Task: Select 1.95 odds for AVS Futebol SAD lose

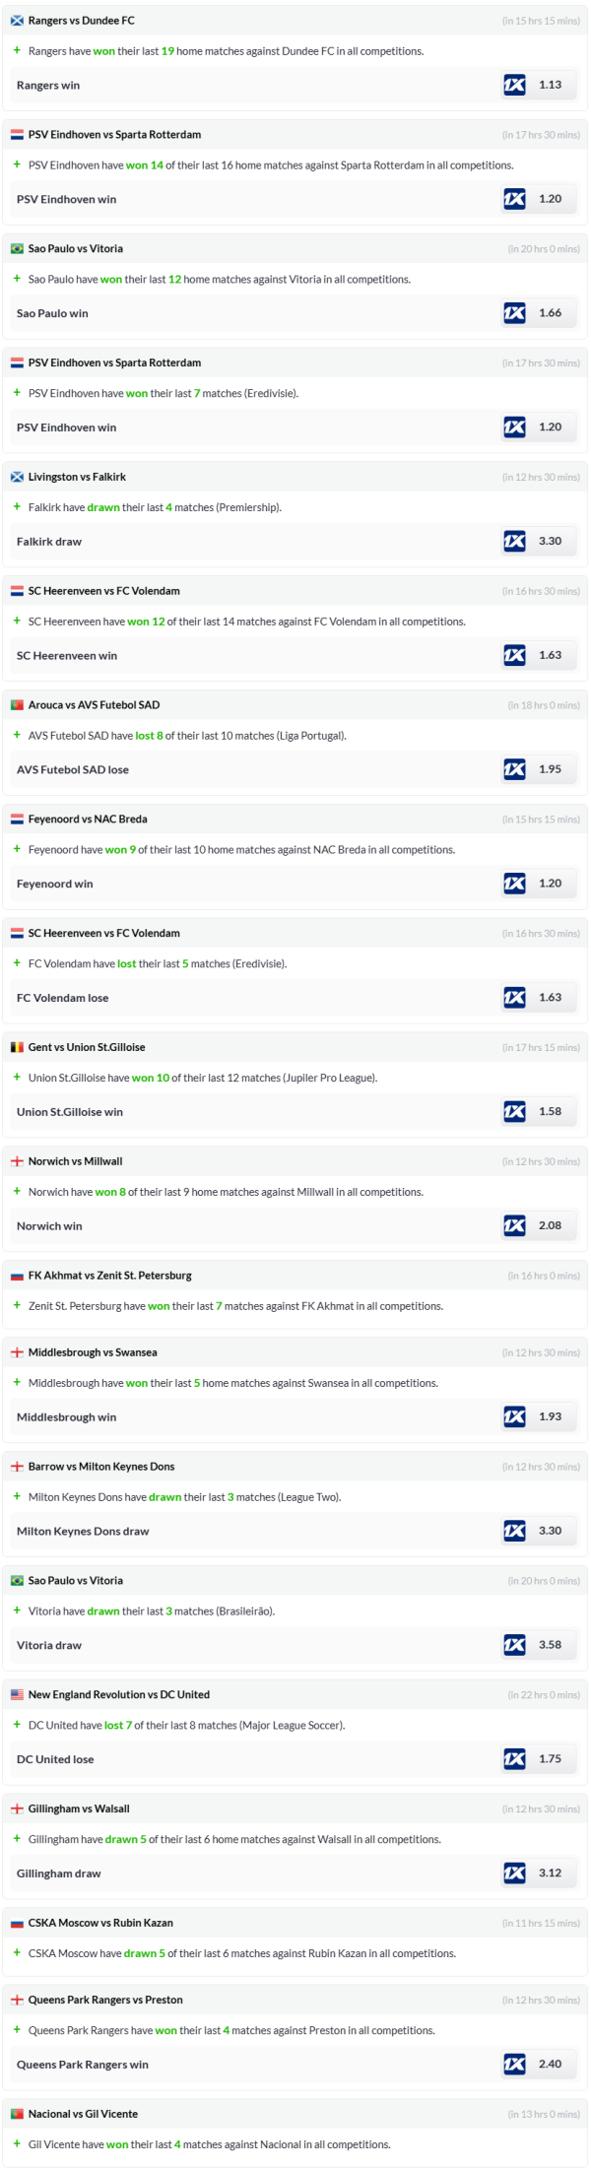Action: [550, 769]
